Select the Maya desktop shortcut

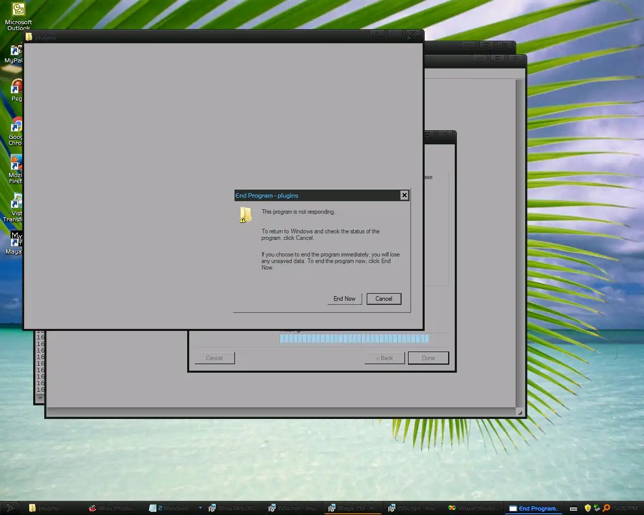[15, 243]
